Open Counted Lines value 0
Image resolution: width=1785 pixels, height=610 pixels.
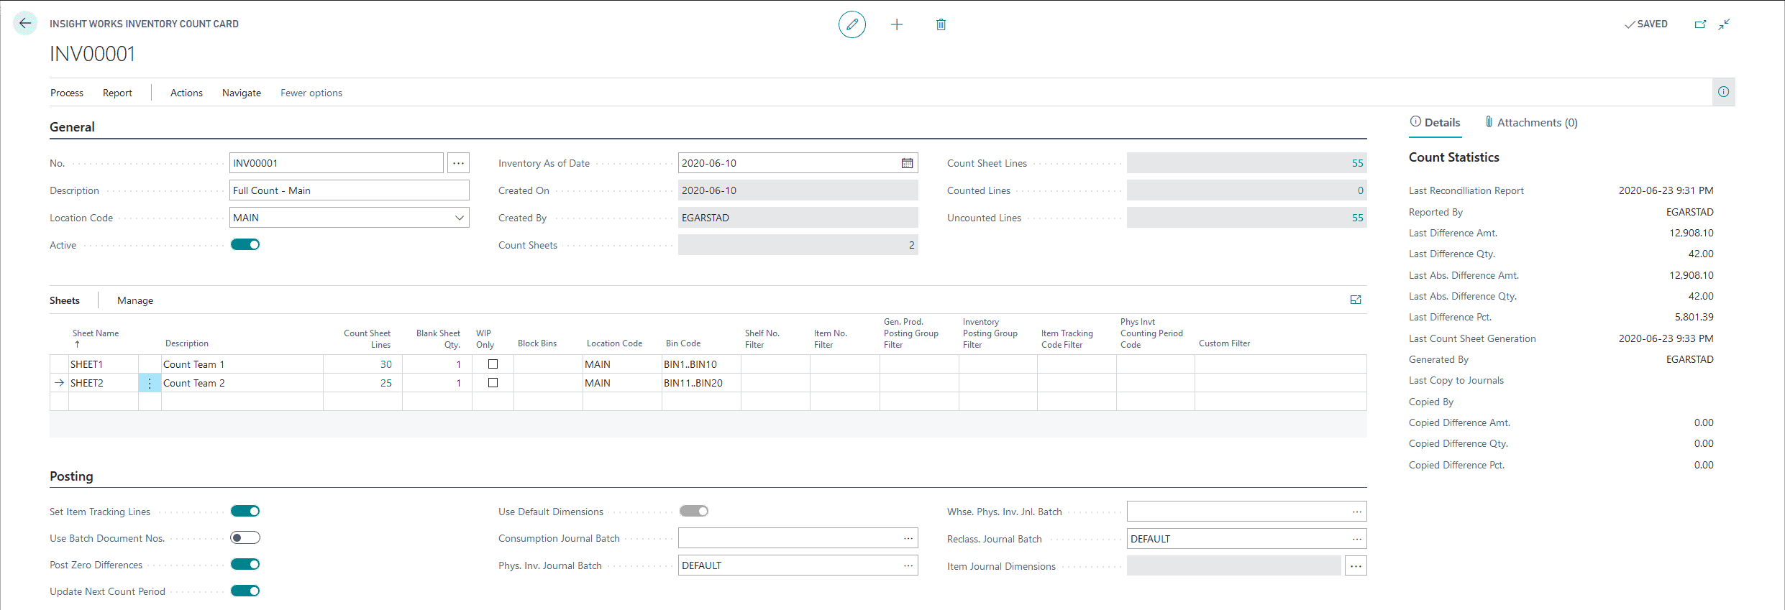click(x=1360, y=190)
